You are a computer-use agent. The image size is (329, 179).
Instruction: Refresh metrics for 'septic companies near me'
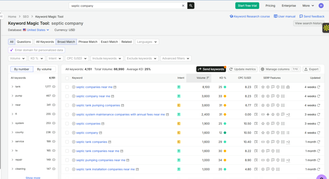319,87
